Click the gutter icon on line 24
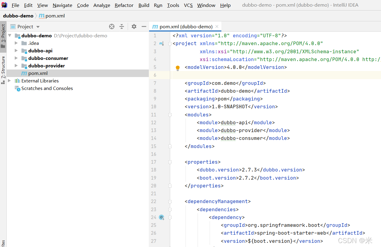Viewport: 381px width, 247px height. click(x=161, y=217)
